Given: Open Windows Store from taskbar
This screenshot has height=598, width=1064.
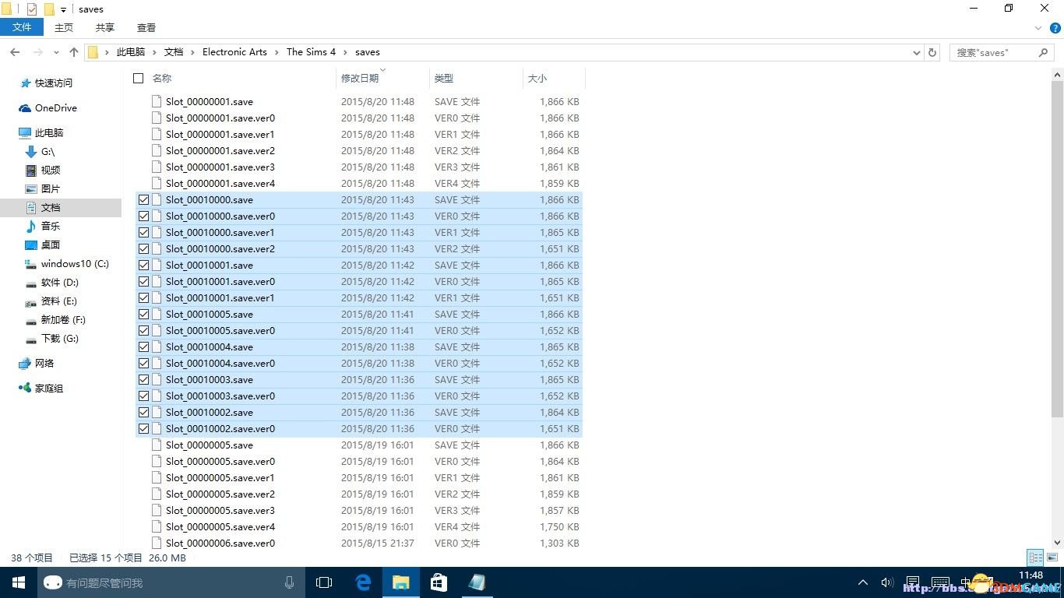Looking at the screenshot, I should tap(439, 582).
